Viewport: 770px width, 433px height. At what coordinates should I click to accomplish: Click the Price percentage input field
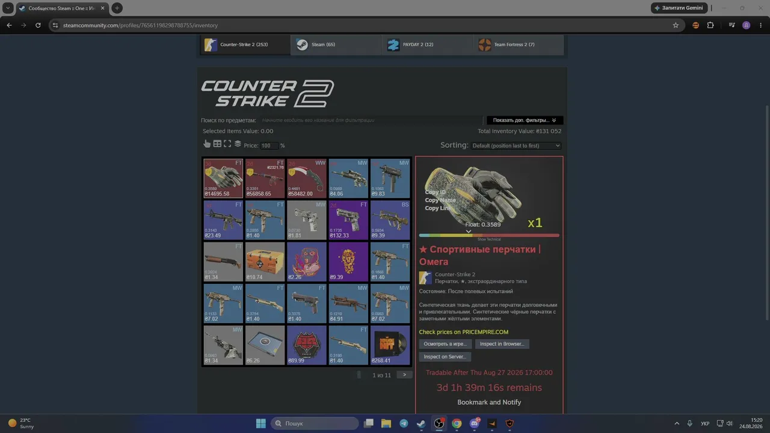pyautogui.click(x=269, y=146)
